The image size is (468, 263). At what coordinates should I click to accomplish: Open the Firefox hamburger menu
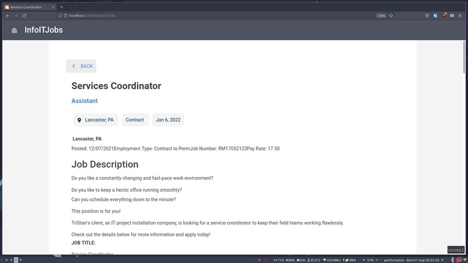point(460,16)
